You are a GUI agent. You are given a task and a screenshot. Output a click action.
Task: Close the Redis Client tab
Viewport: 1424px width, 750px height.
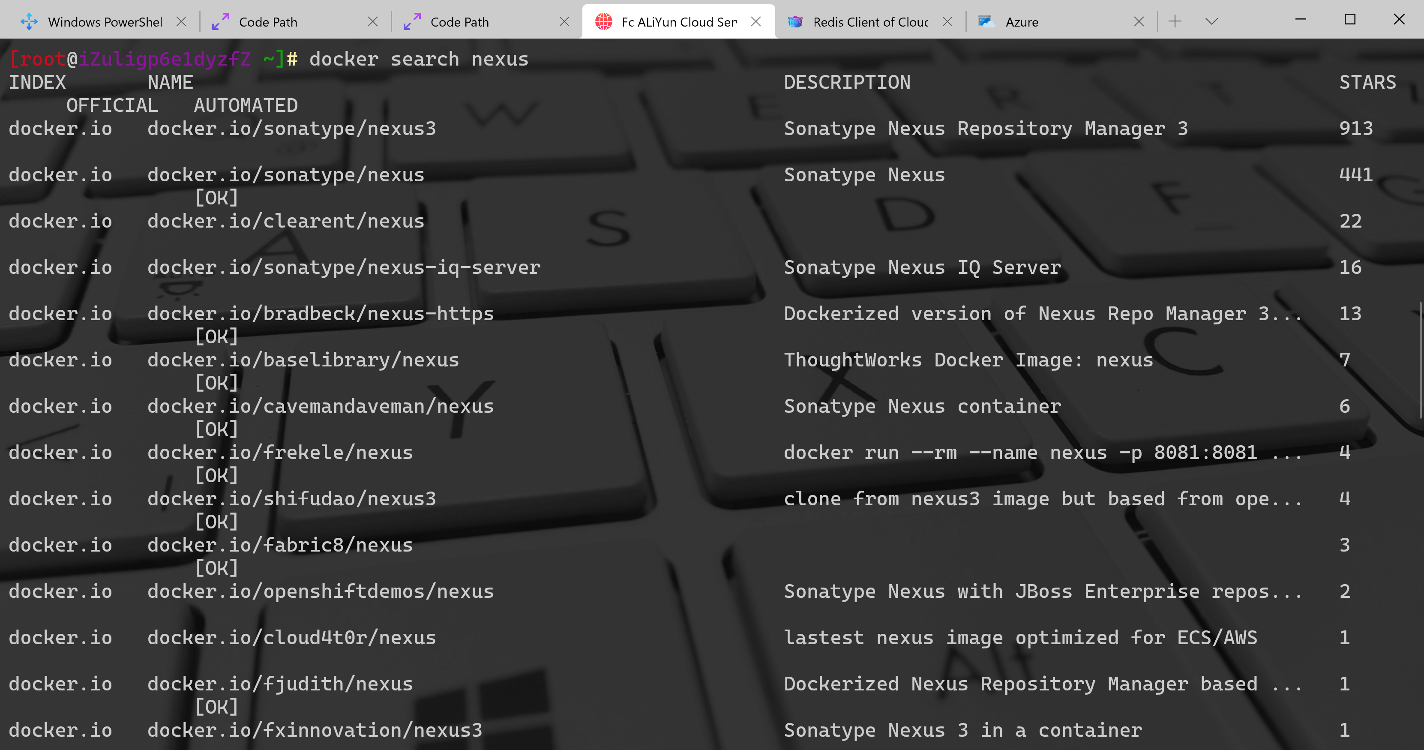(x=947, y=21)
